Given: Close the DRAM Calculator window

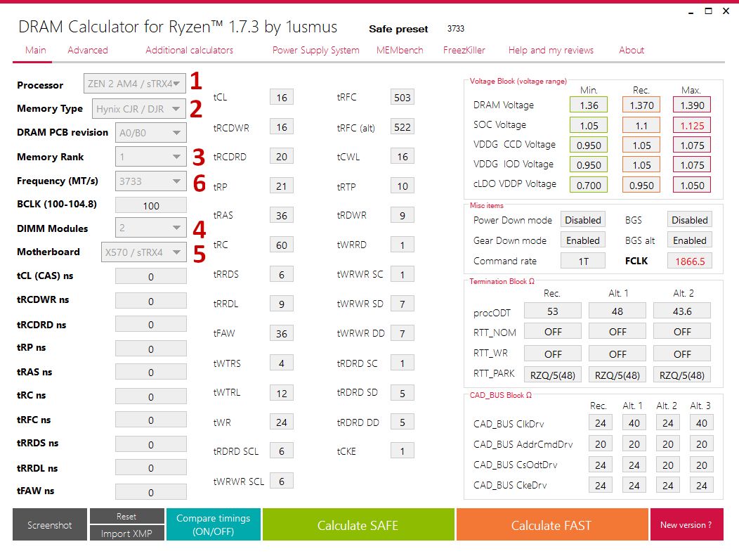Looking at the screenshot, I should pos(726,11).
